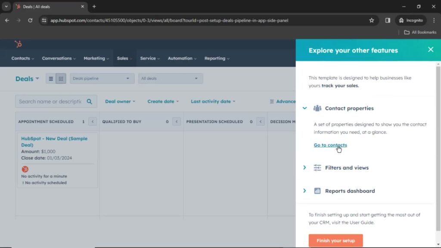
Task: Click the 'APPOINTMENT SCHEDULED' column header
Action: point(46,122)
